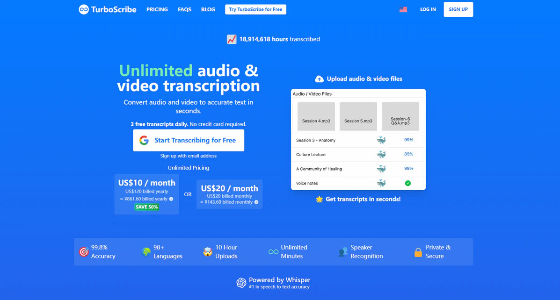Click whale icon in Culture Lecture row
The height and width of the screenshot is (300, 560).
381,154
